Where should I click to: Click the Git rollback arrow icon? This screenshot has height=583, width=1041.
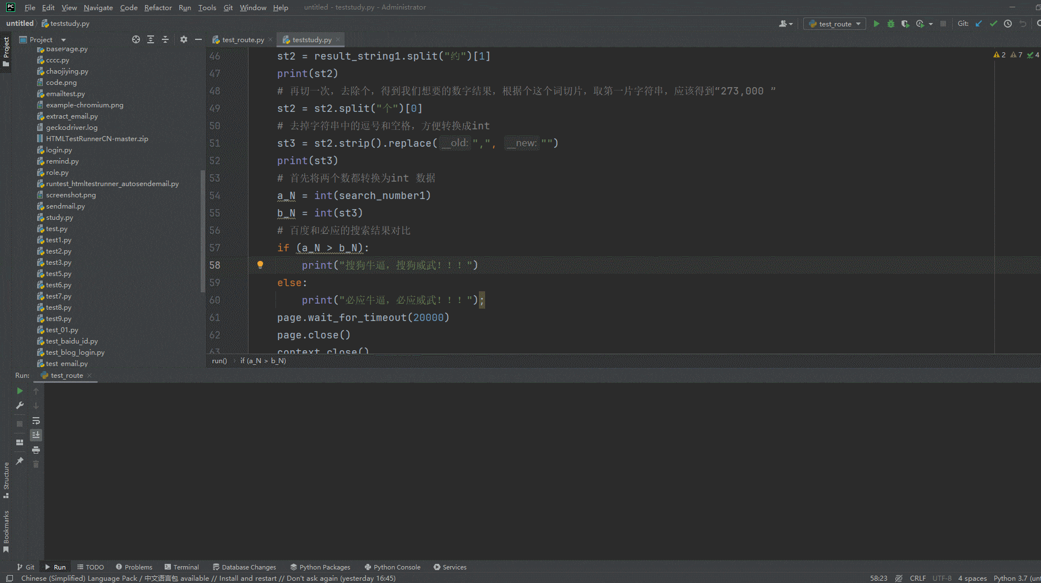click(x=1022, y=24)
